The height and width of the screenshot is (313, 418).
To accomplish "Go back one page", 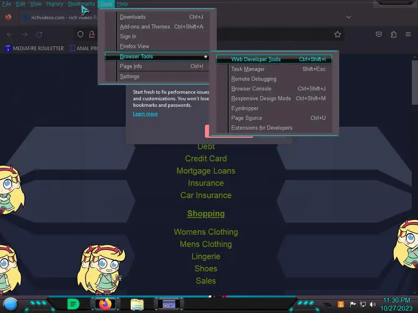I will [x=10, y=34].
